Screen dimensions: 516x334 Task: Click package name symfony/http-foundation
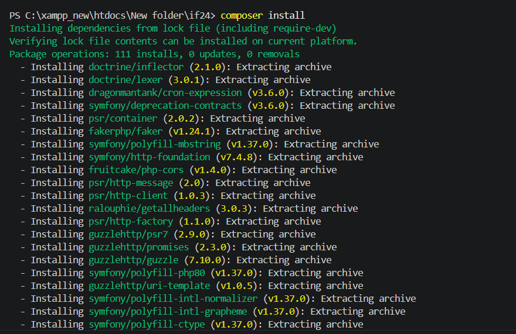point(150,157)
